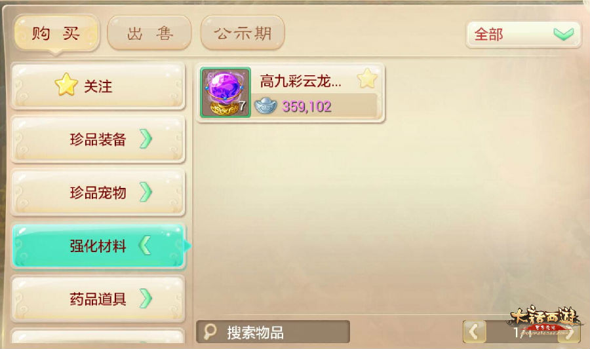Switch to the 公示期 tab
Viewport: 590px width, 349px height.
click(243, 33)
